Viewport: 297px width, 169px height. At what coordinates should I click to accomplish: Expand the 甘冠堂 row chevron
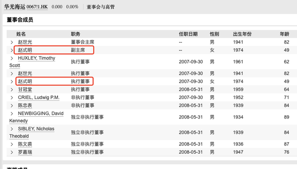click(x=12, y=90)
